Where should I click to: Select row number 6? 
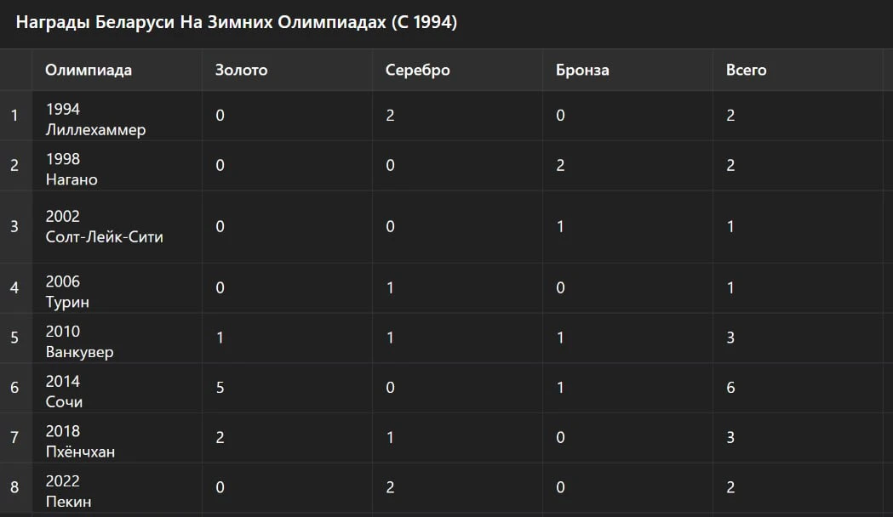pos(14,388)
